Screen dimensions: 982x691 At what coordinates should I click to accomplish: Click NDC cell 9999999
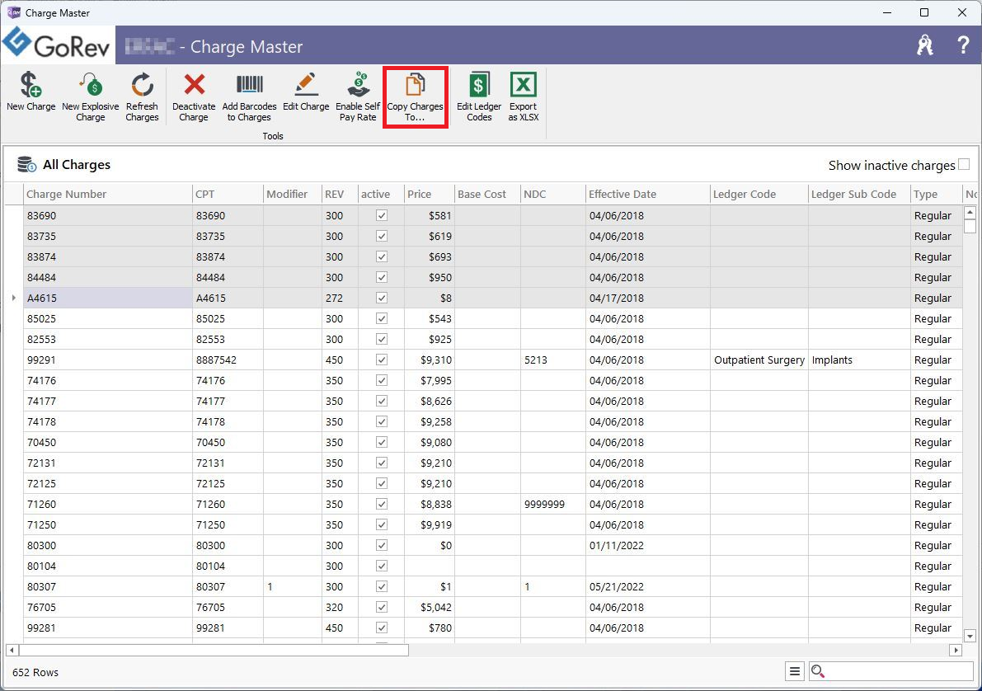coord(553,504)
